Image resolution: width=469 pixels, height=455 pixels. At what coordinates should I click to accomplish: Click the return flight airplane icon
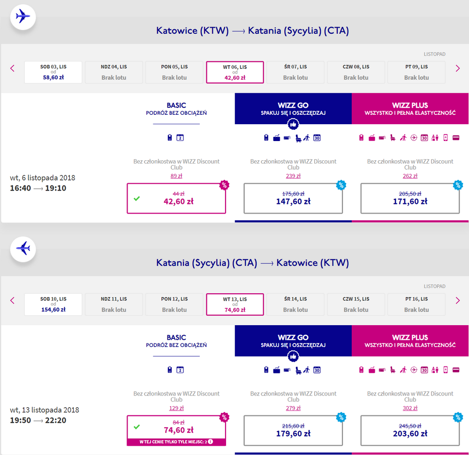[x=23, y=249]
